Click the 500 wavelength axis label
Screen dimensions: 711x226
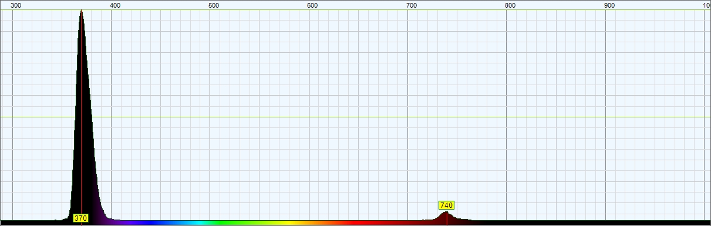[214, 5]
